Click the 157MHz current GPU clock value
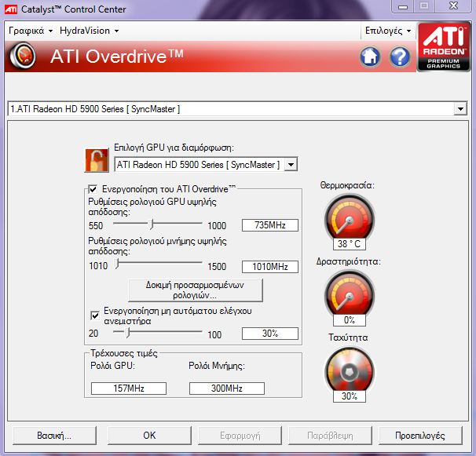Viewport: 476px width, 456px height. tap(129, 389)
